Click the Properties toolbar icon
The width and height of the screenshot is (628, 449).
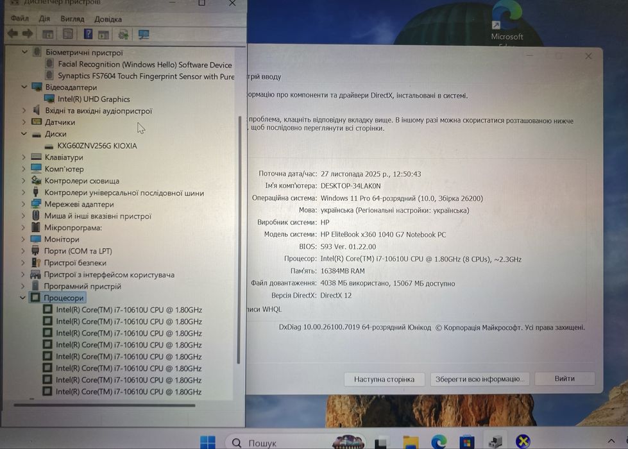tap(68, 34)
